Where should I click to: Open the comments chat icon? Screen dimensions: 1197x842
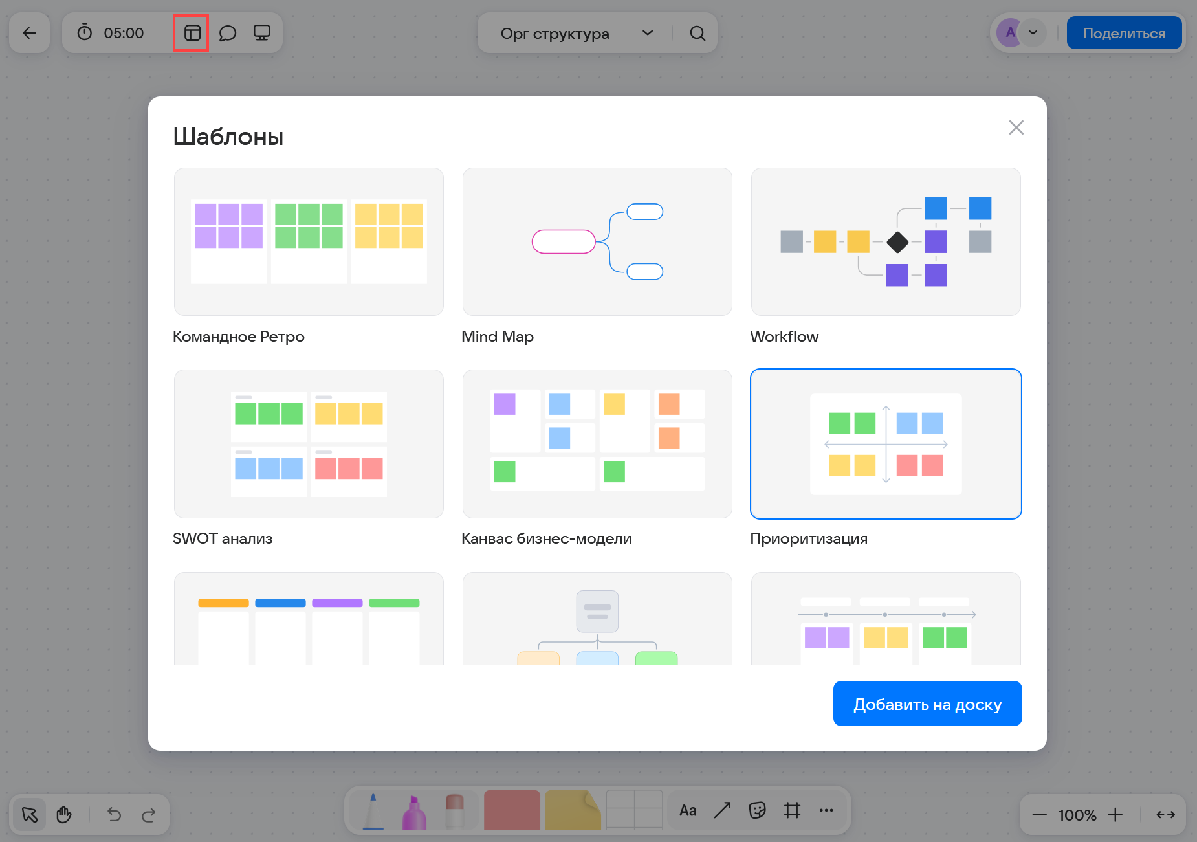coord(227,33)
